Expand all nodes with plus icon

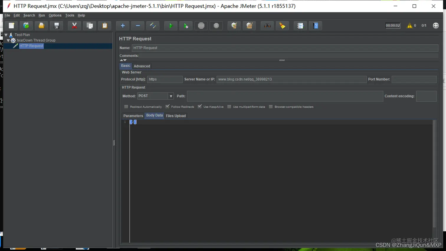[x=123, y=26]
